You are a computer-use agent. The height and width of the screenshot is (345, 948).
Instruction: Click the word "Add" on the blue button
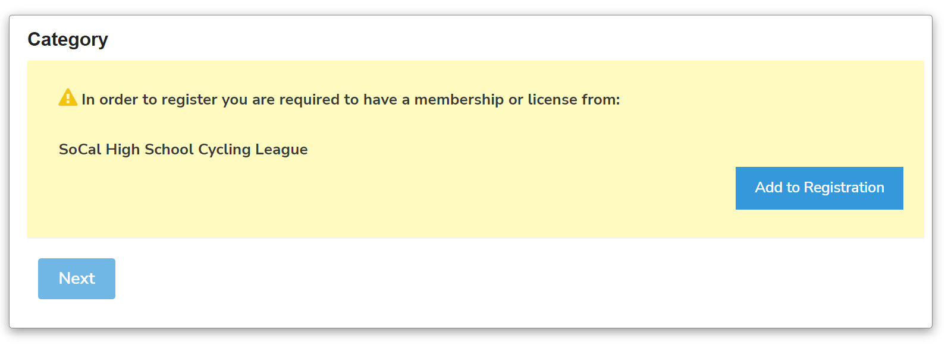[x=768, y=188]
